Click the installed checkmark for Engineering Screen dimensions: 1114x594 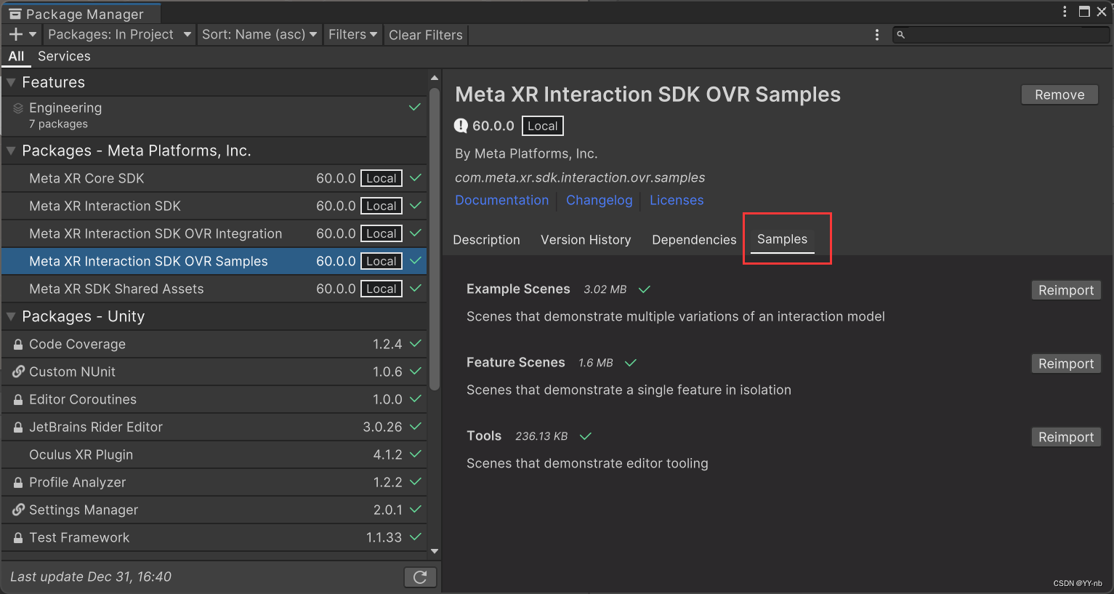tap(415, 107)
